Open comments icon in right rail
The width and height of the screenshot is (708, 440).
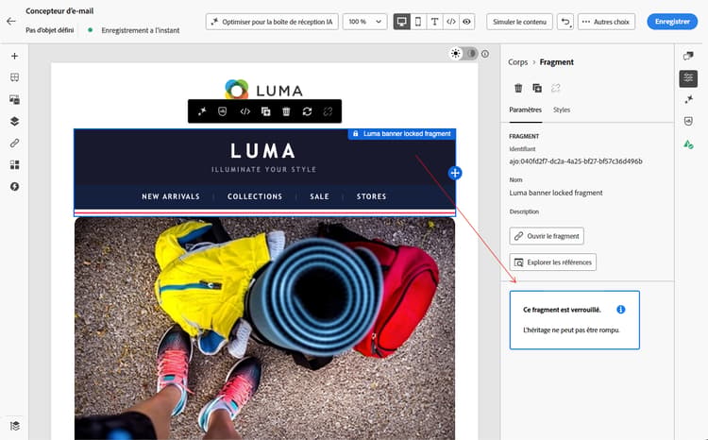(688, 56)
